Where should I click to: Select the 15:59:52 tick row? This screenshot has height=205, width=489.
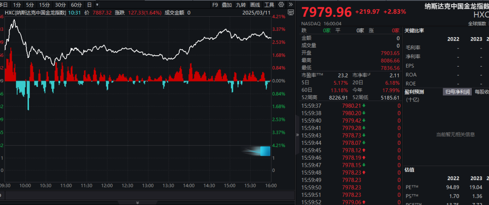coord(351,202)
